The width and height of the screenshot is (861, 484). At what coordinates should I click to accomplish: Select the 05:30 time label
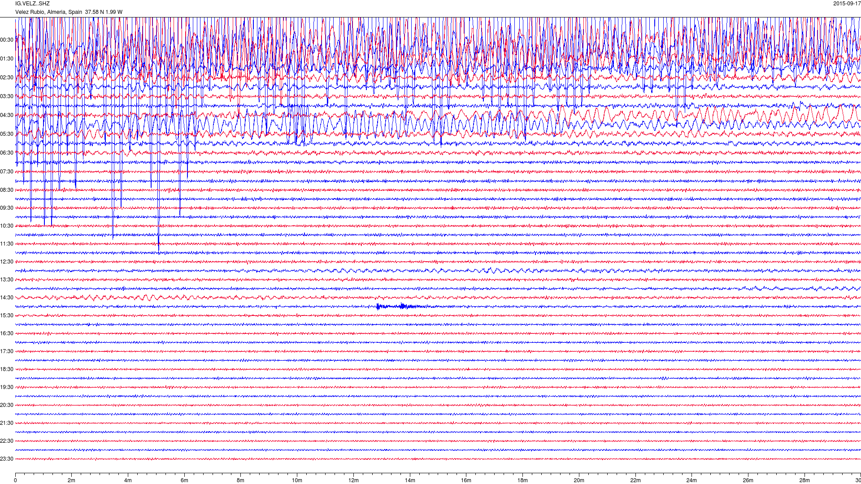[7, 134]
